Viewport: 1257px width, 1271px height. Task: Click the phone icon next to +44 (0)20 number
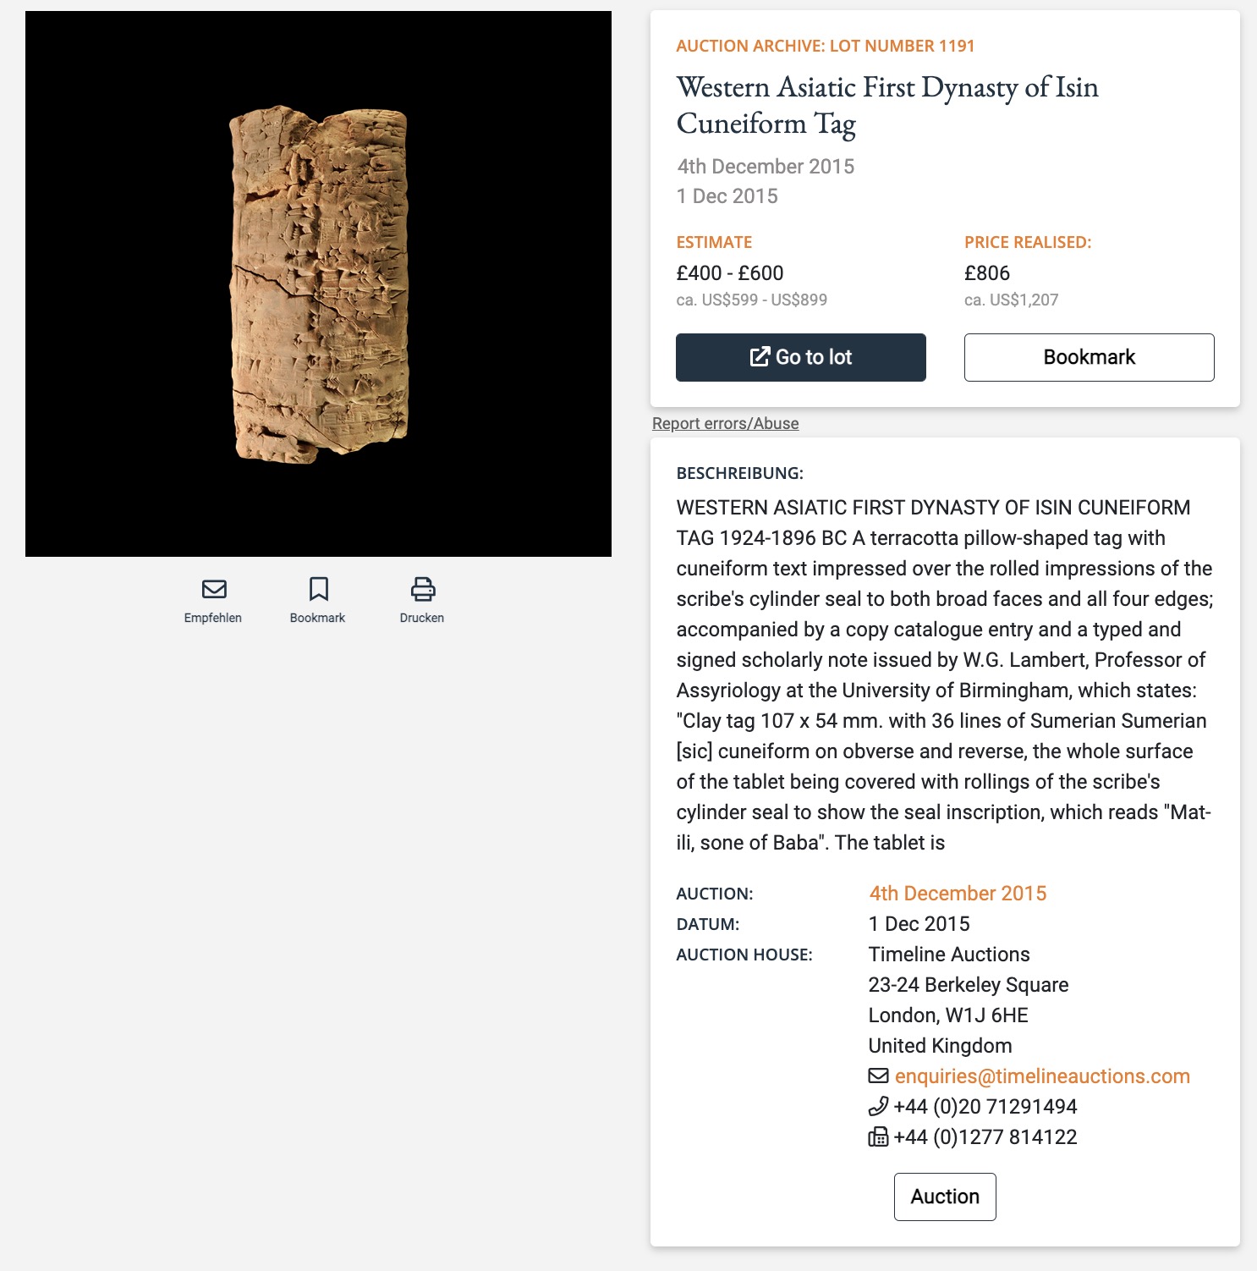[879, 1106]
